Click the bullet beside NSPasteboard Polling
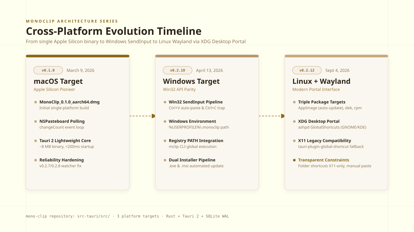This screenshot has height=232, width=414. (36, 121)
